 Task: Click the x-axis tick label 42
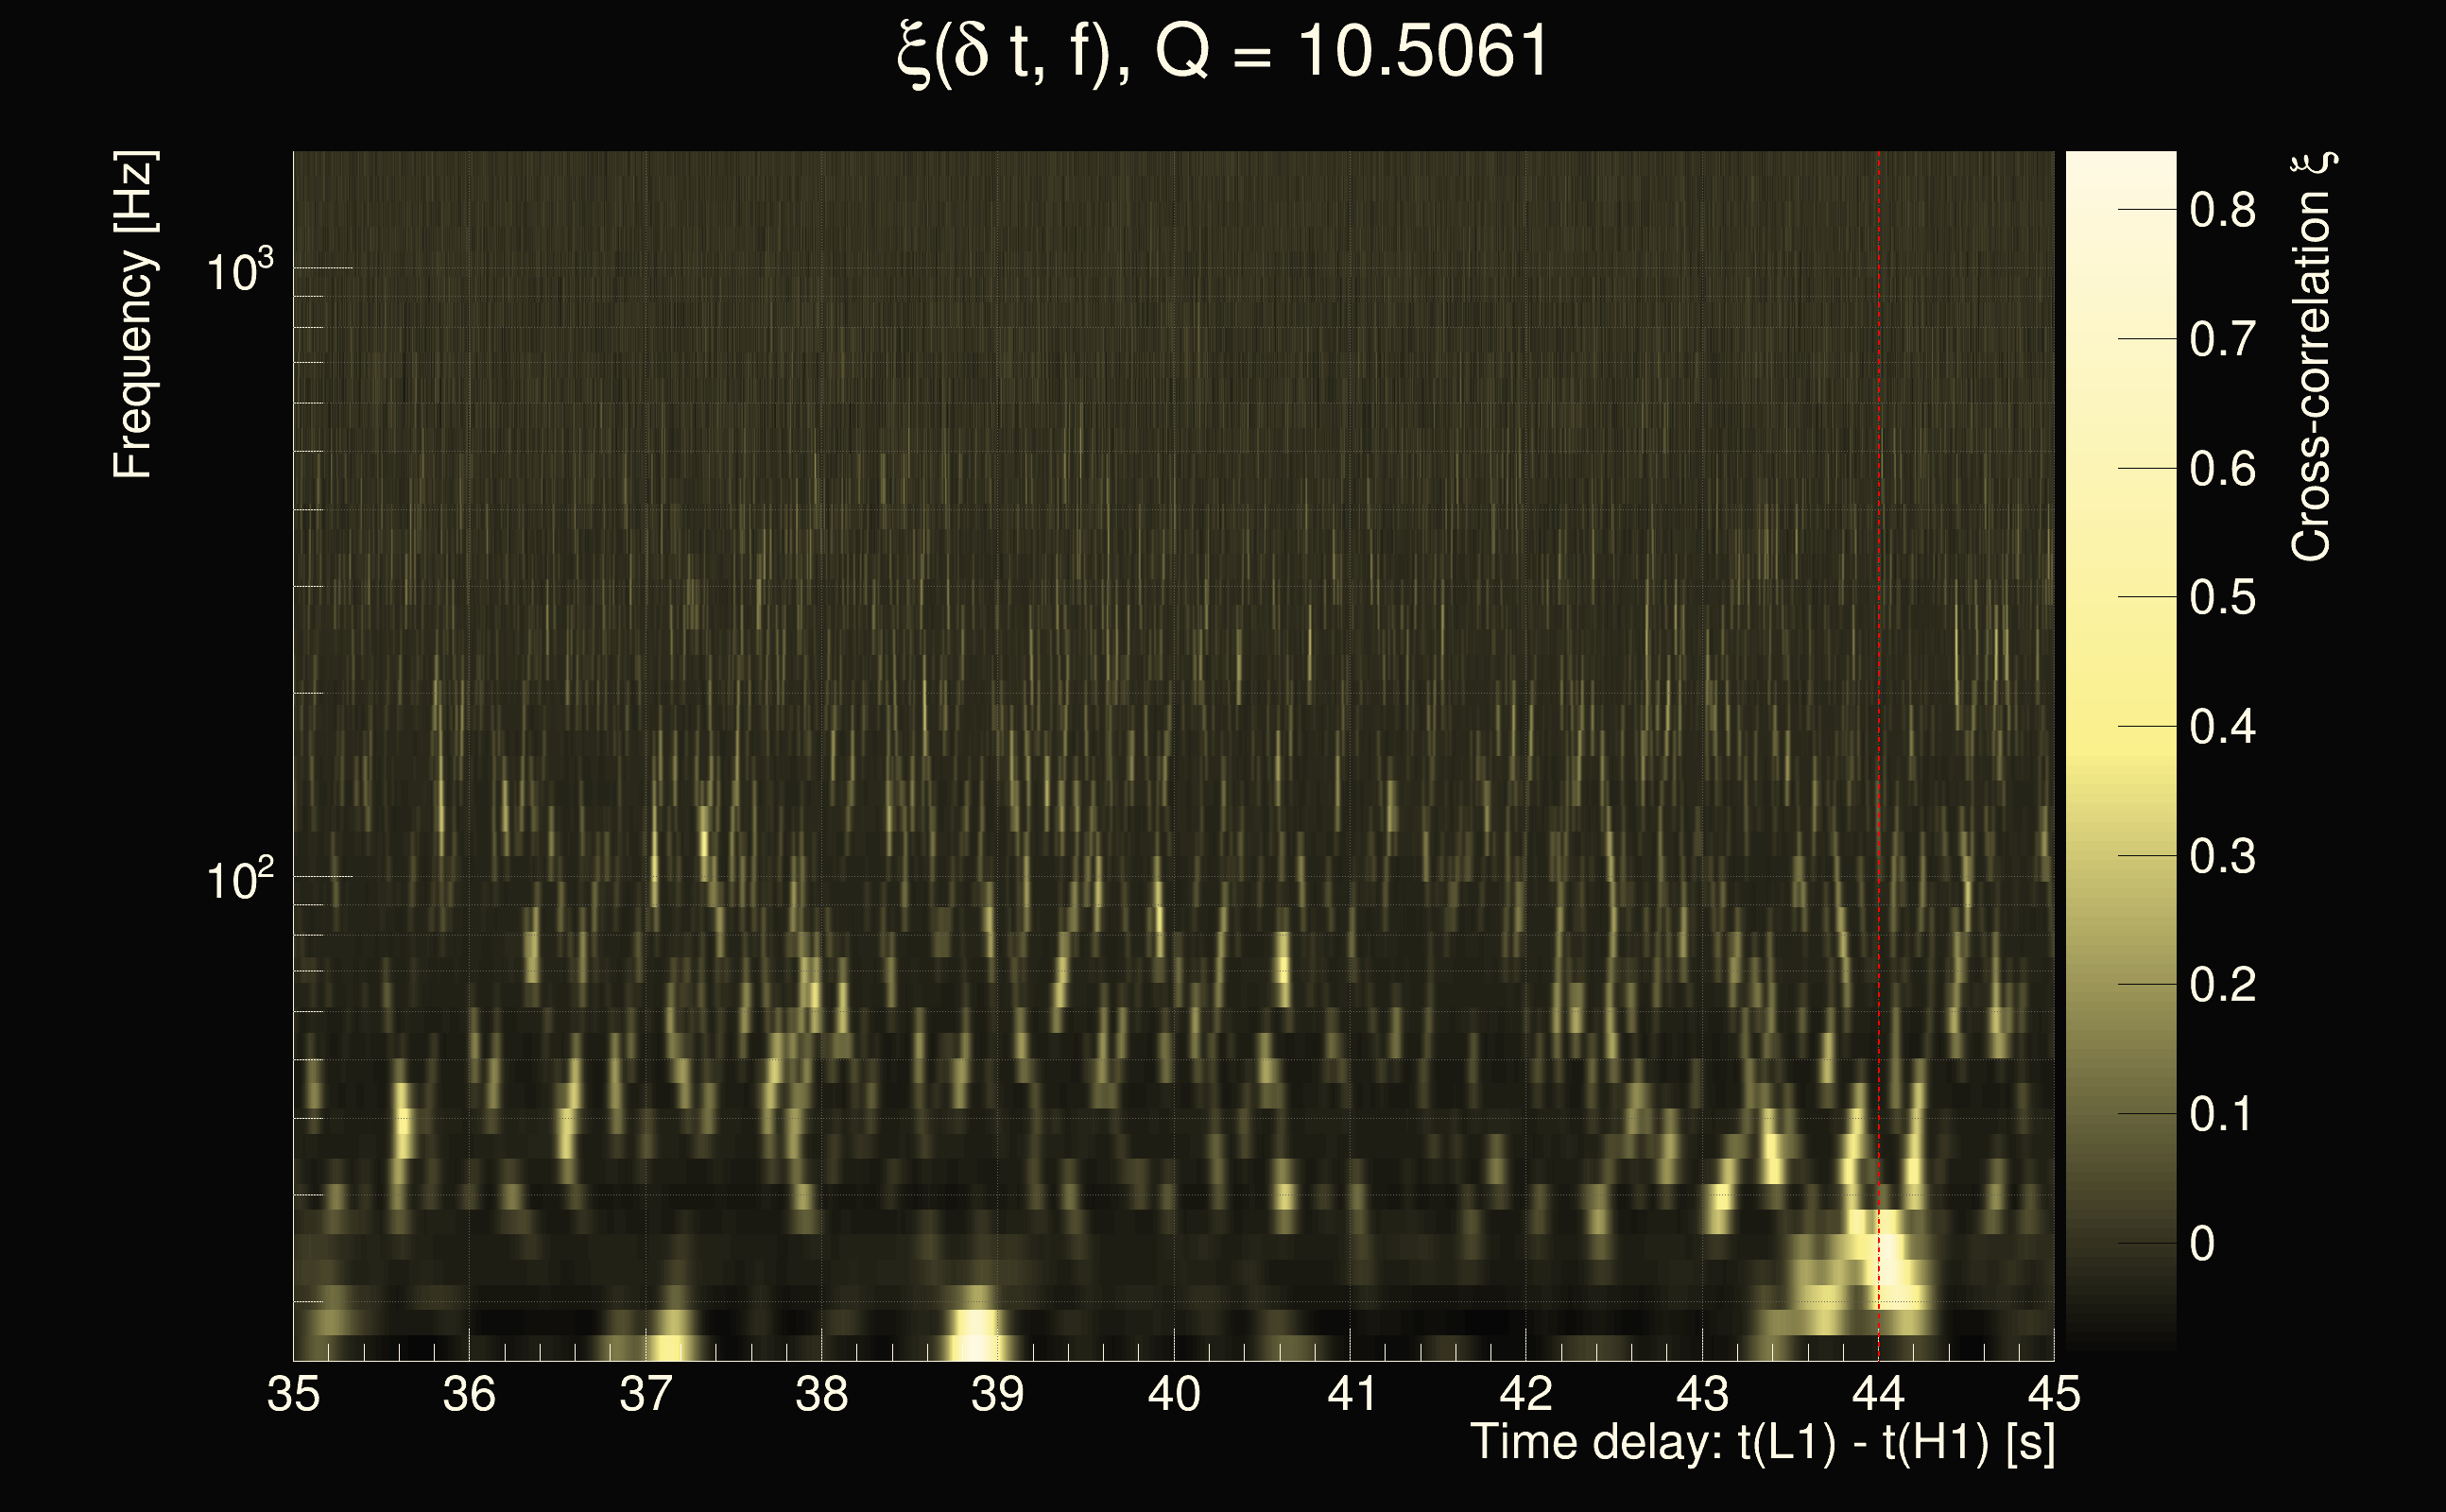pos(1526,1394)
